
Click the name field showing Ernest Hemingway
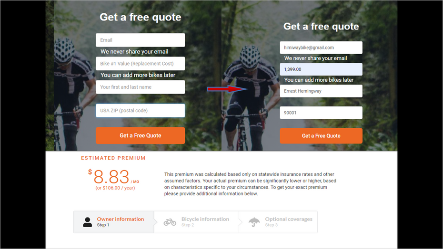tap(321, 91)
